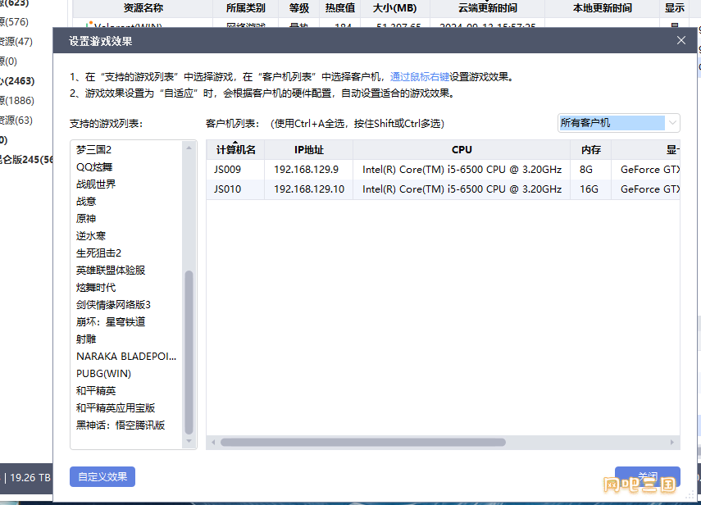
Task: Choose PUBG(WIN) in the game list
Action: coord(103,374)
